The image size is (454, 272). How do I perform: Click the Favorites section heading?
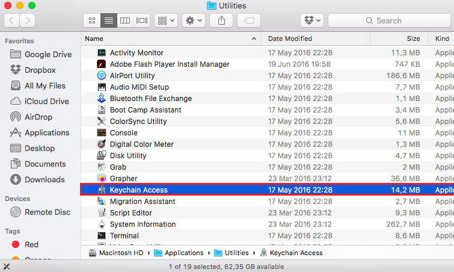[19, 41]
